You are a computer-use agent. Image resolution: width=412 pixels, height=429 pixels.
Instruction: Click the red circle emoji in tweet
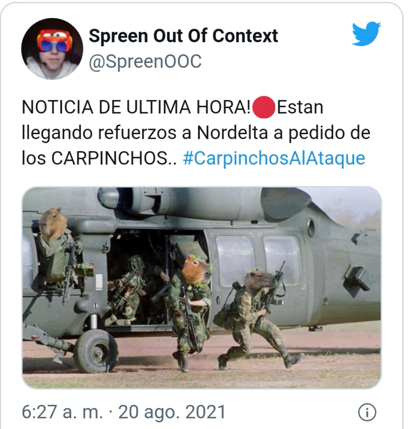click(x=263, y=107)
